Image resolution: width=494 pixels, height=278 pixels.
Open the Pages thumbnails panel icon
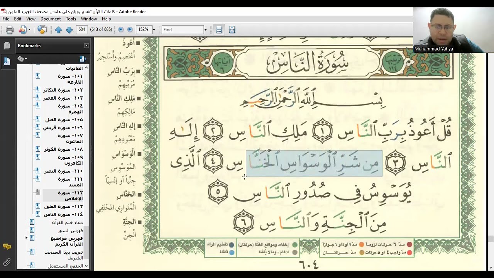coord(7,46)
